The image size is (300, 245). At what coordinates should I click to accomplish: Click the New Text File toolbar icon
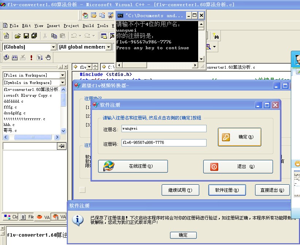[6, 36]
